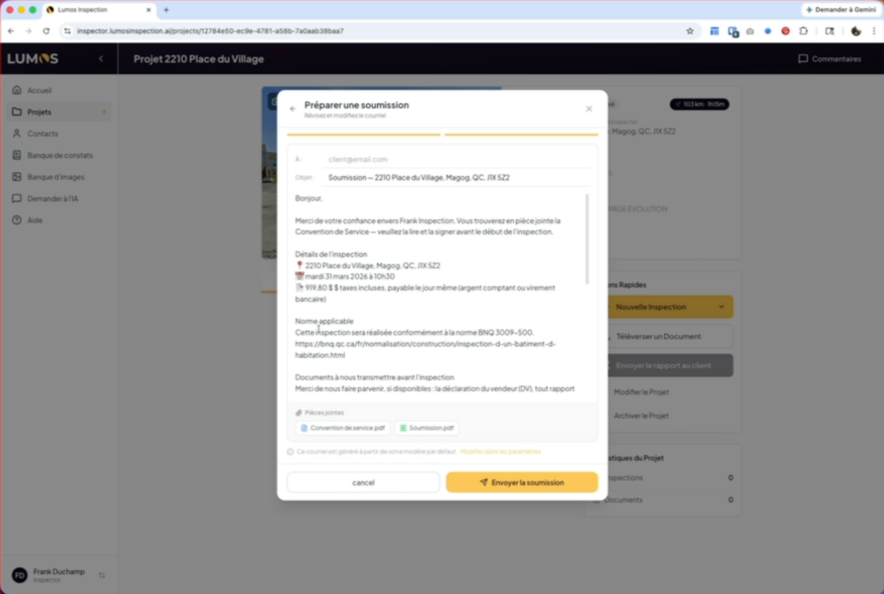Close the Préparer une soumission dialog
The image size is (884, 594).
click(589, 109)
